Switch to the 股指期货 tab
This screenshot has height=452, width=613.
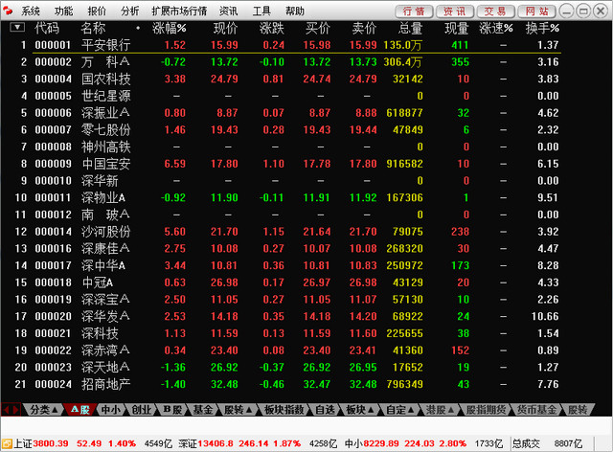[486, 409]
